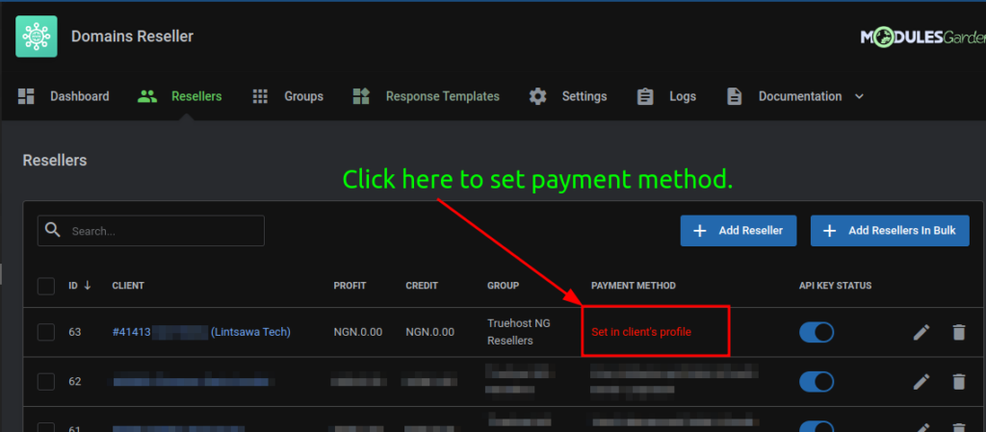
Task: Edit reseller 62 with the pencil icon
Action: pos(921,381)
